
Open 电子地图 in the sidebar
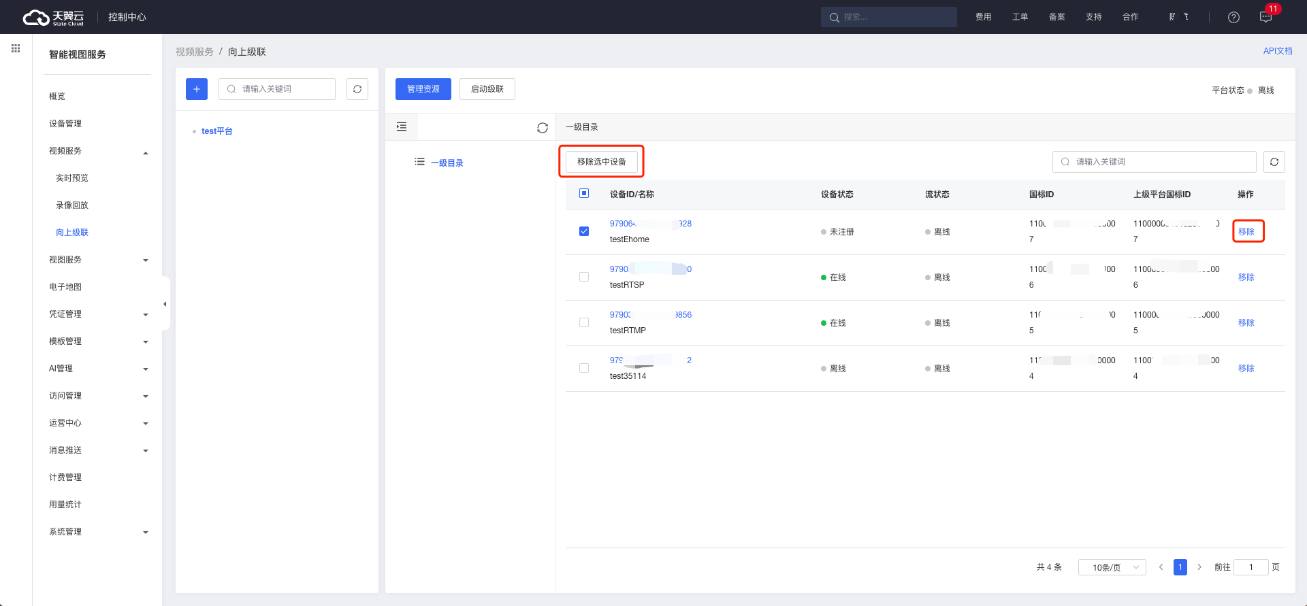tap(65, 287)
